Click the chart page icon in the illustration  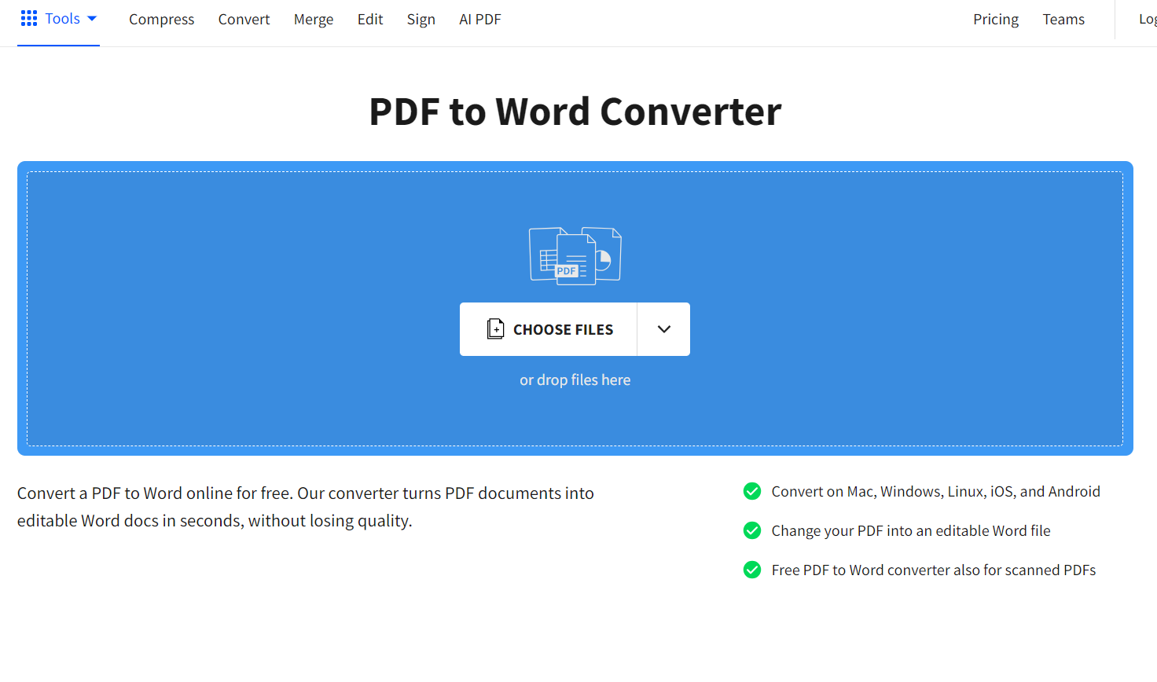click(x=605, y=251)
